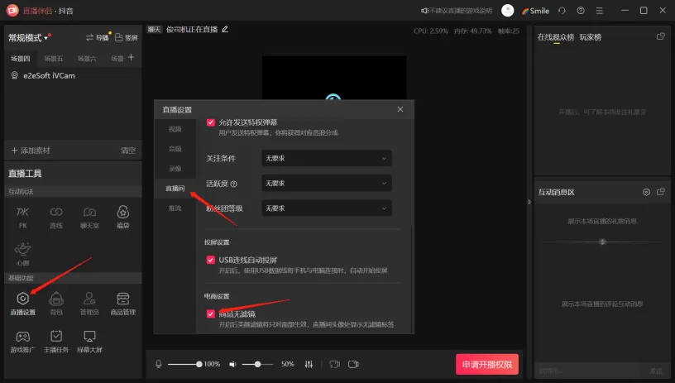The width and height of the screenshot is (675, 383).
Task: Open the 心愿 wish tool
Action: (x=23, y=254)
